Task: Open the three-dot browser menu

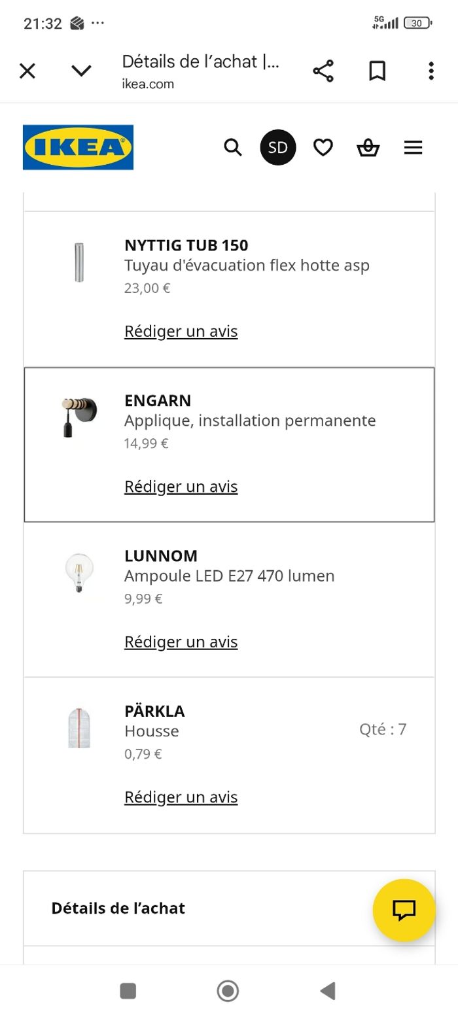Action: 431,71
